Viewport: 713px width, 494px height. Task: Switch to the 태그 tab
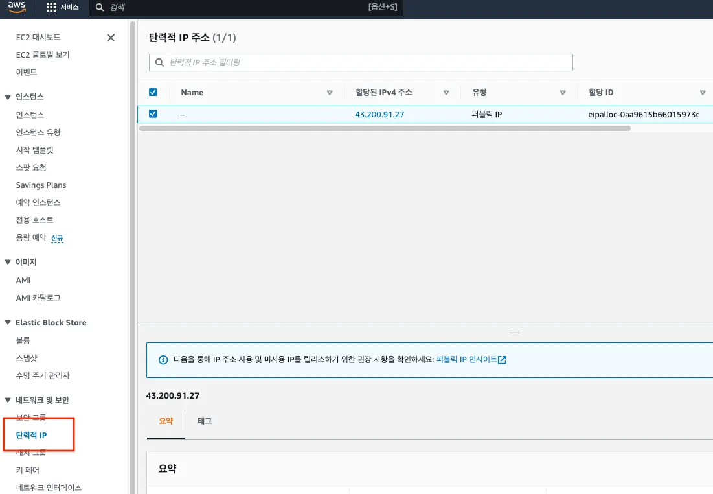point(205,421)
